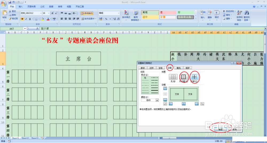Screen dimensions: 267x143
Task: Toggle bottom border button in dialog
Action: (x=165, y=100)
